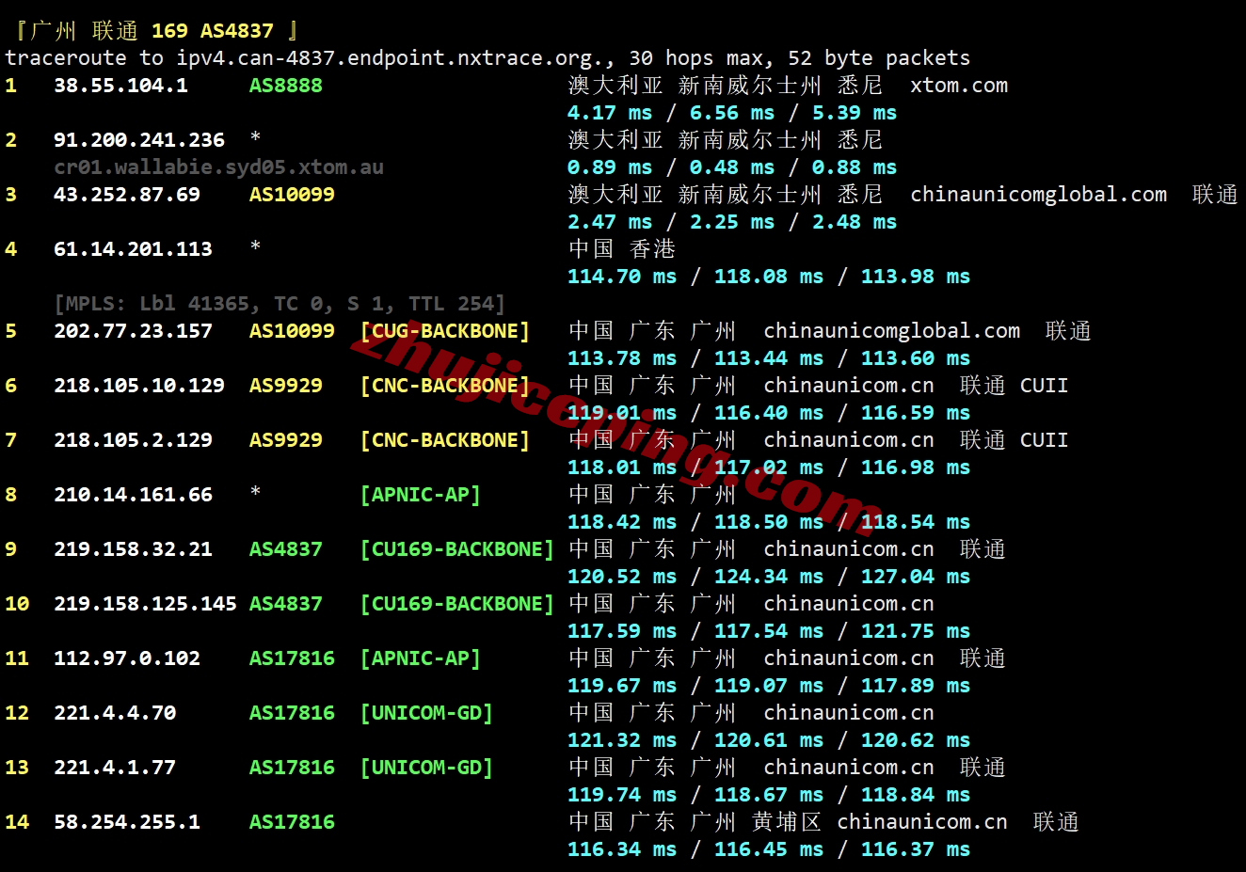1246x872 pixels.
Task: Click IP address 218.105.10.129
Action: pyautogui.click(x=139, y=386)
